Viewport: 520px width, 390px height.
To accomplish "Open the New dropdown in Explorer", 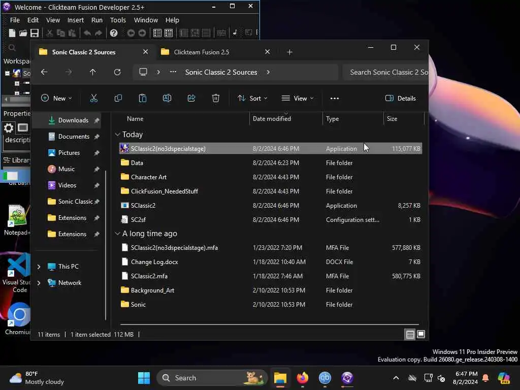I will (x=56, y=98).
